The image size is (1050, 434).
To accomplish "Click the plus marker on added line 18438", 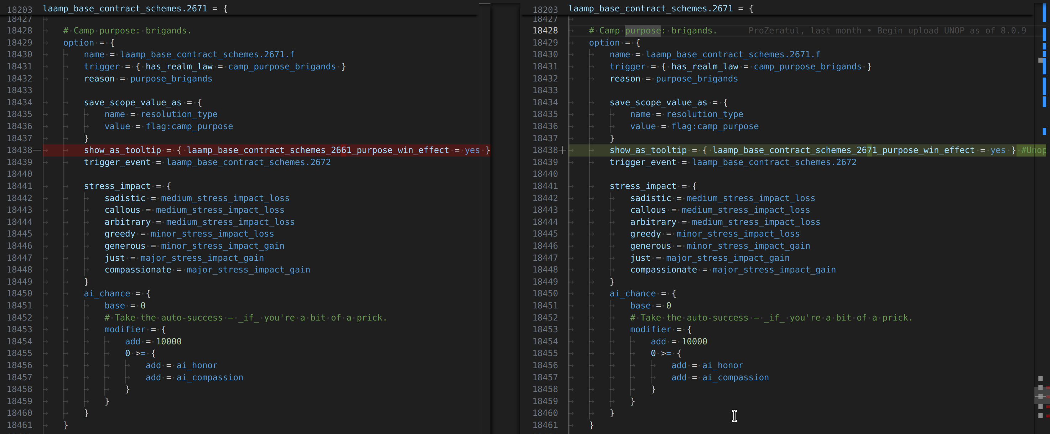I will tap(562, 150).
